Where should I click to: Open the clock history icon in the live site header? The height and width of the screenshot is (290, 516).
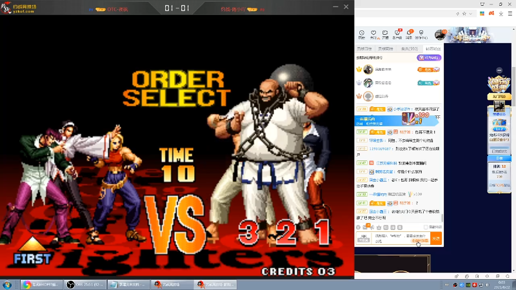361,34
